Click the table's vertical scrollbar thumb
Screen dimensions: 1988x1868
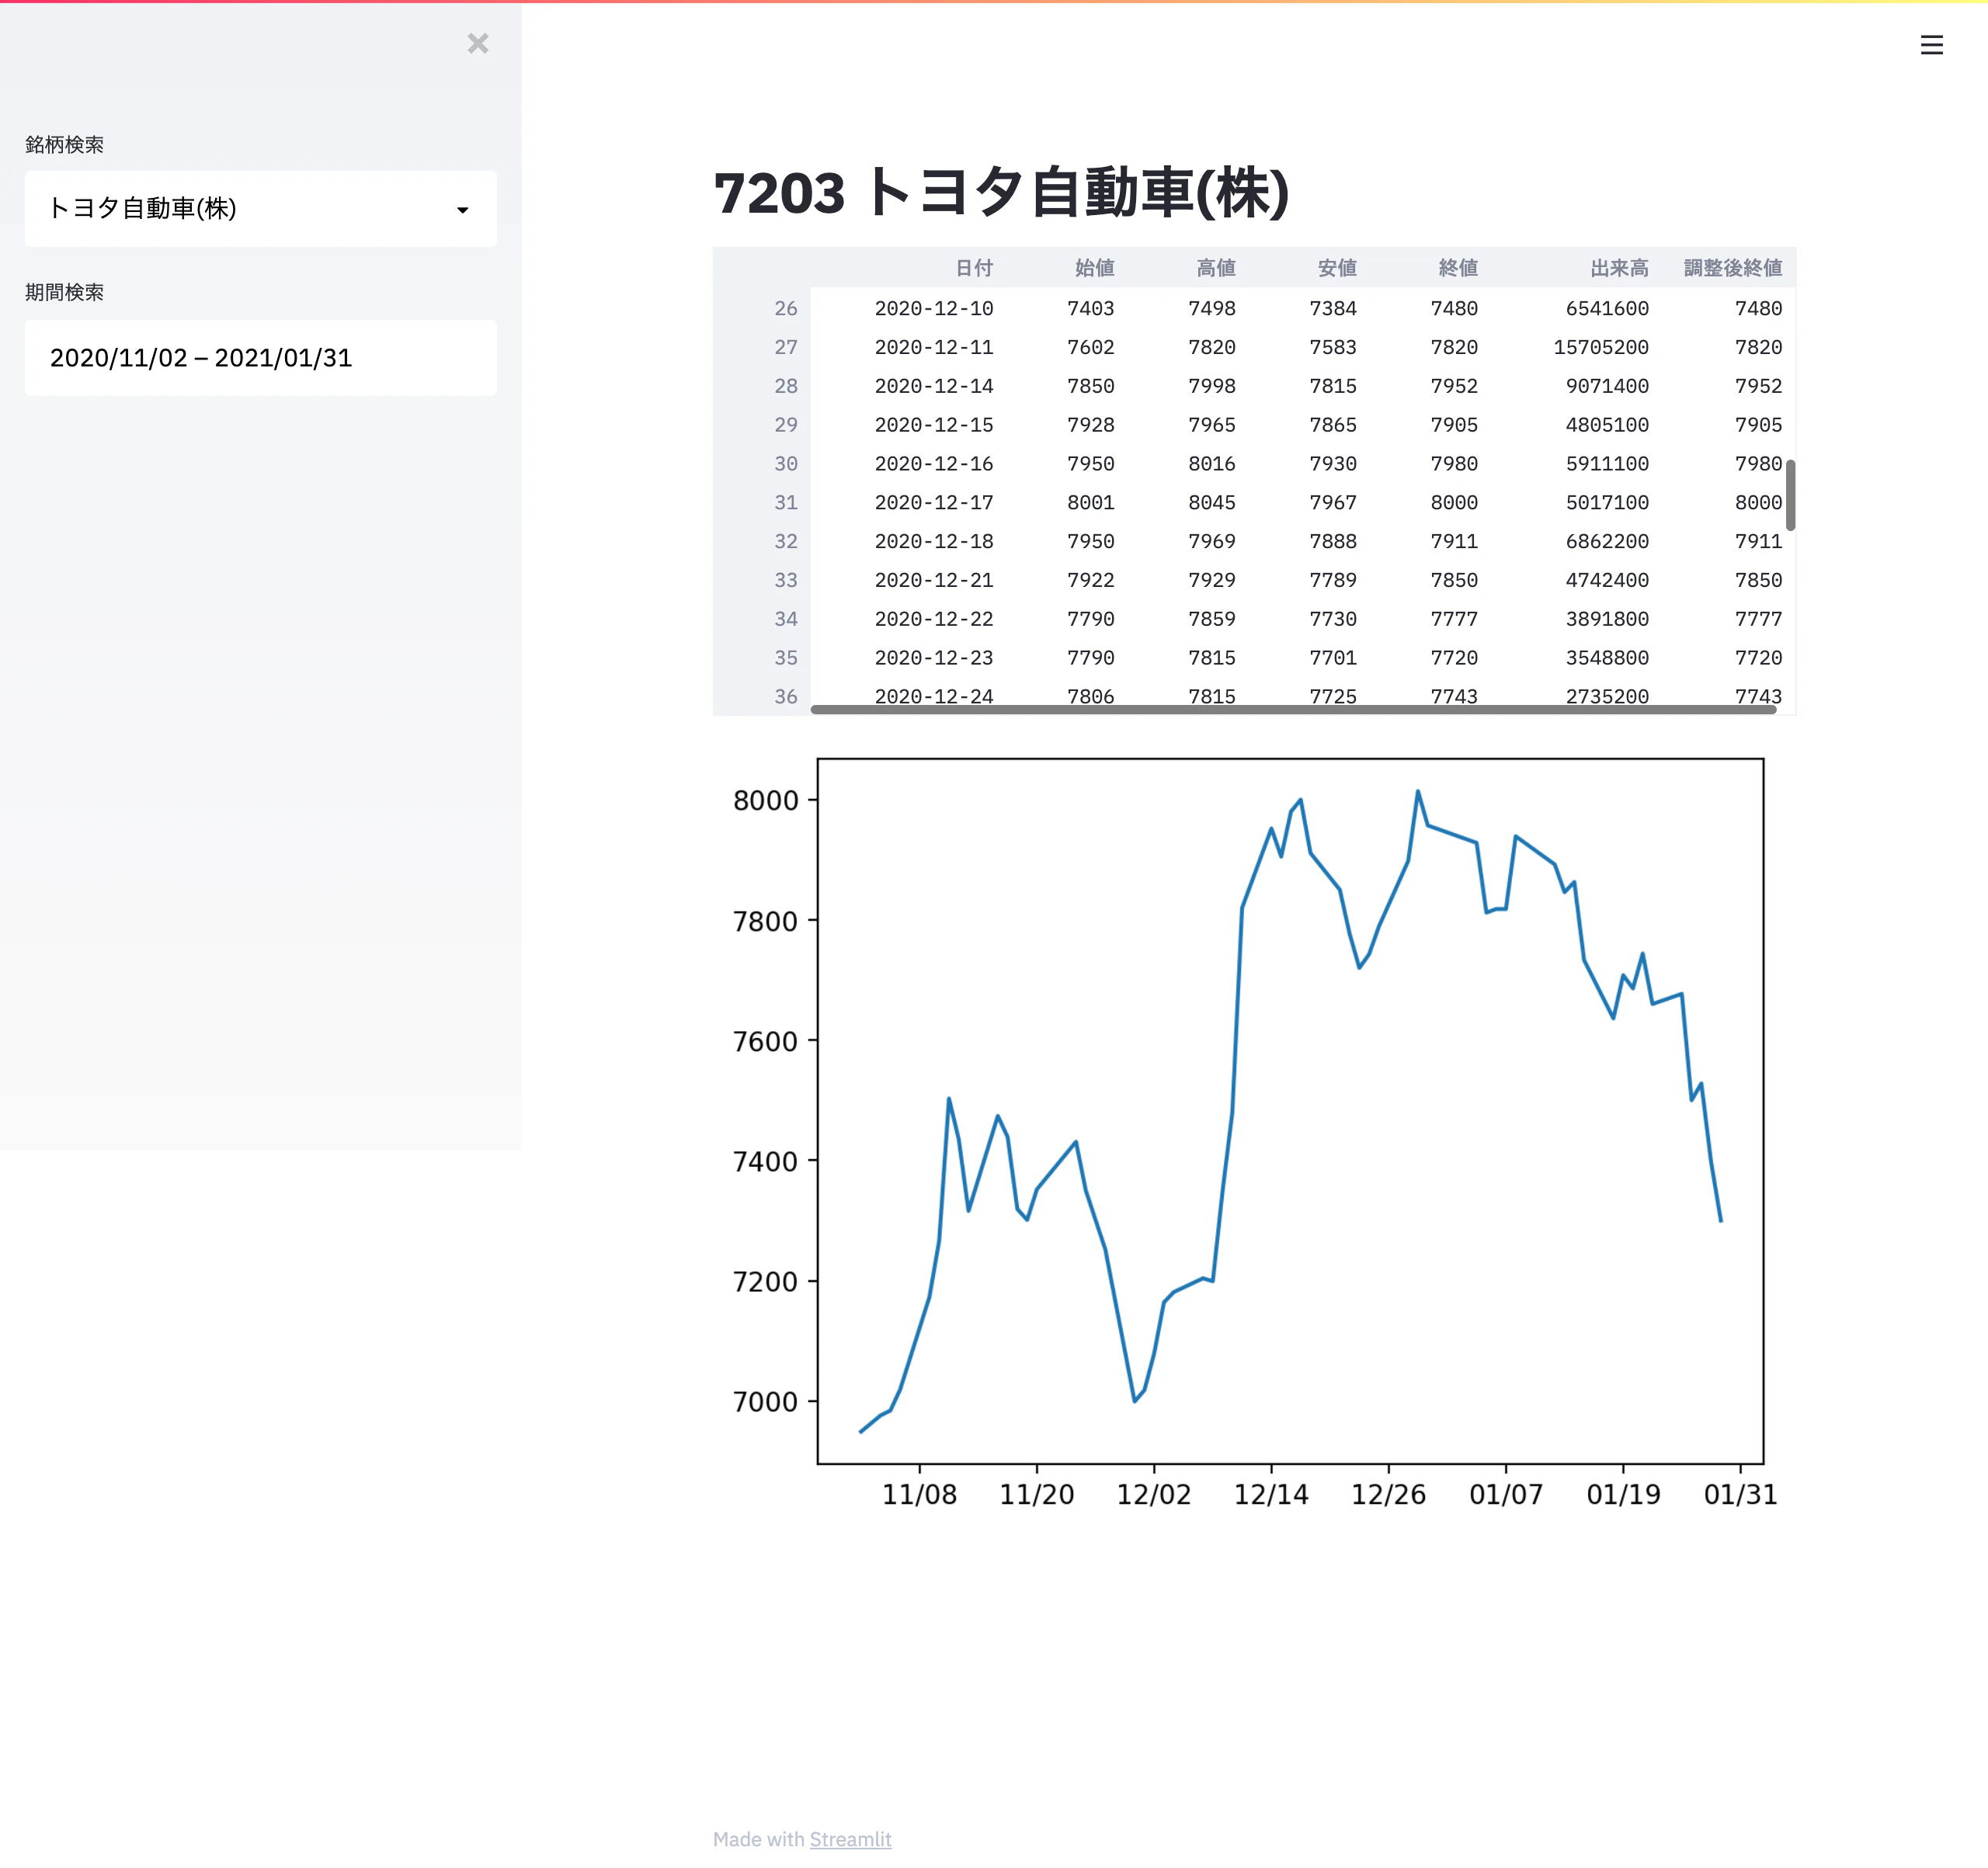1790,495
